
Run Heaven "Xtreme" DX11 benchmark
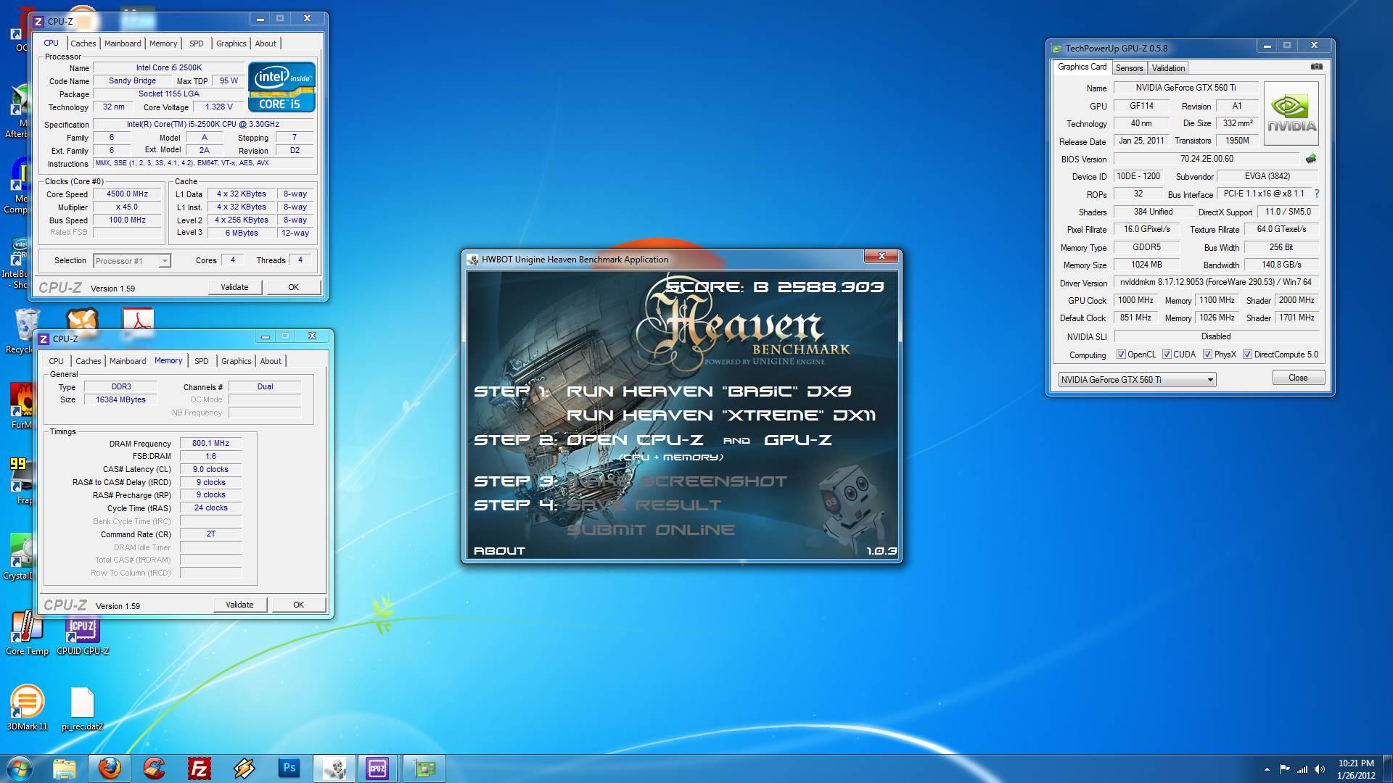point(721,415)
